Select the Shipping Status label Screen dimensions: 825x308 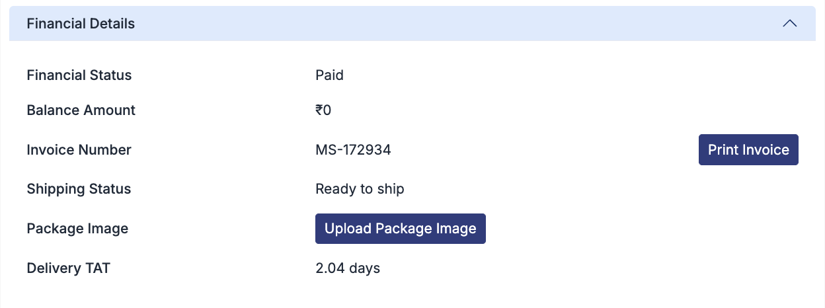79,189
